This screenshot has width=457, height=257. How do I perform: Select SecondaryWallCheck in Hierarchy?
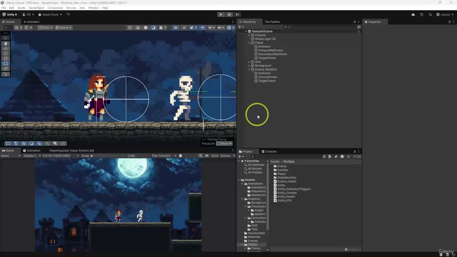coord(272,54)
